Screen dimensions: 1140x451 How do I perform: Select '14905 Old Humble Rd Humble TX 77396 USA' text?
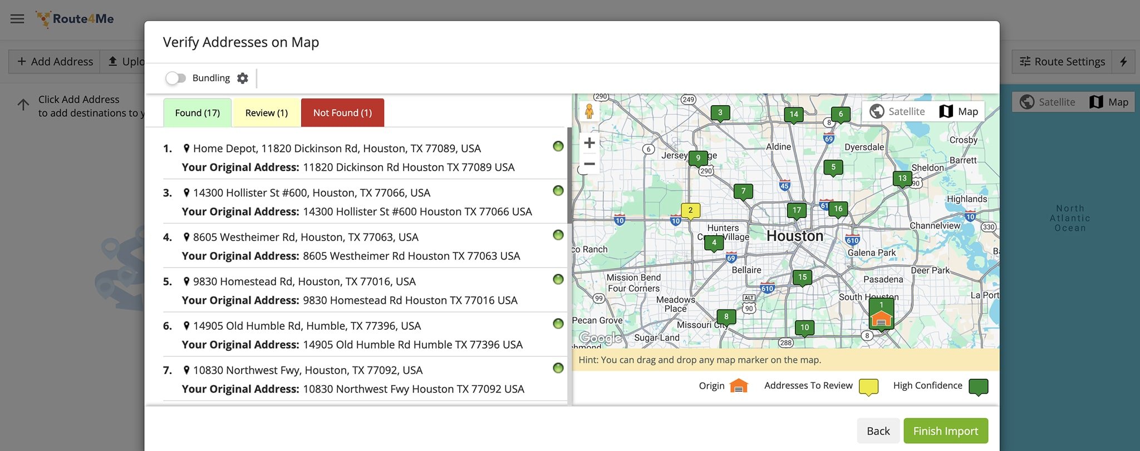pos(412,345)
